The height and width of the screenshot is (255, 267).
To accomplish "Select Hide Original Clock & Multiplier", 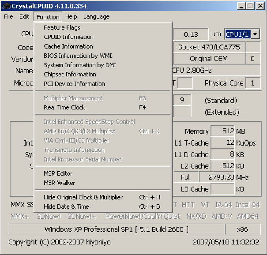I will click(x=103, y=197).
